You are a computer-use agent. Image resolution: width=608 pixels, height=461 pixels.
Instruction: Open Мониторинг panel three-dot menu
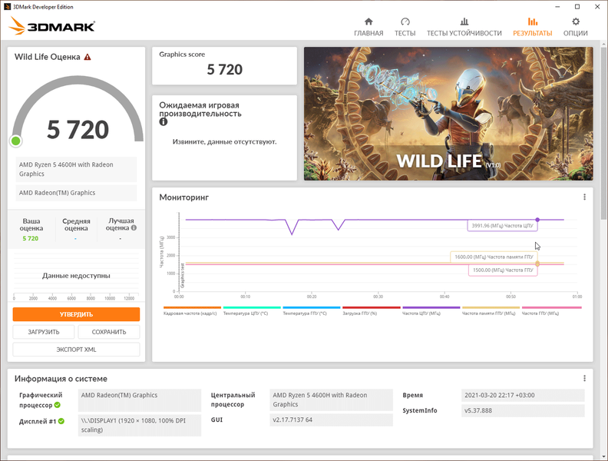pyautogui.click(x=584, y=197)
